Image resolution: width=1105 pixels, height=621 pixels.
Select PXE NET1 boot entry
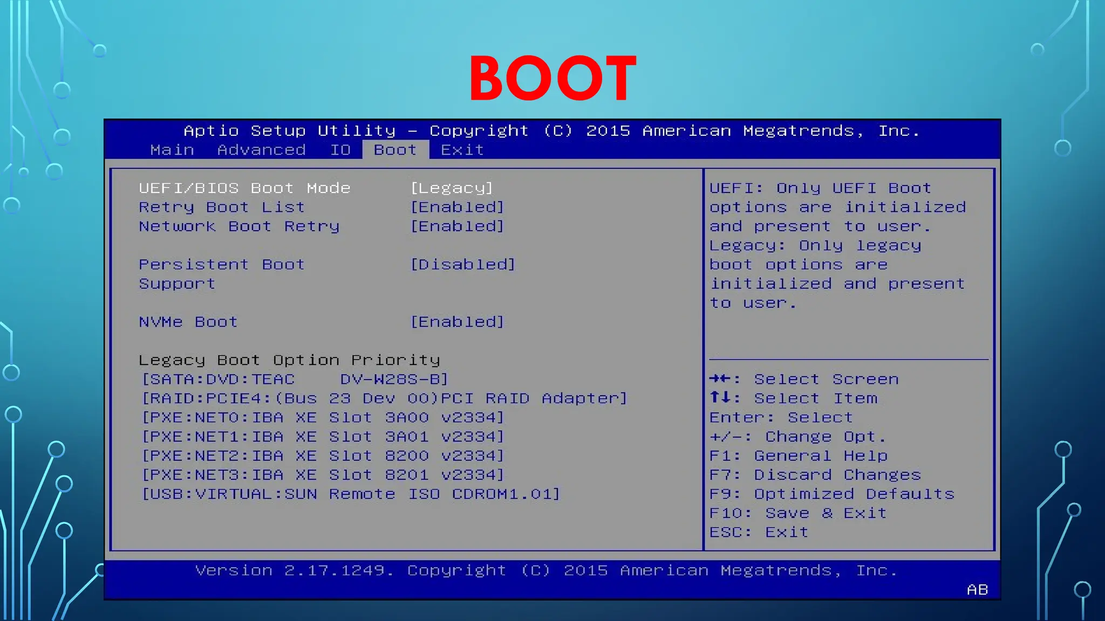(323, 437)
